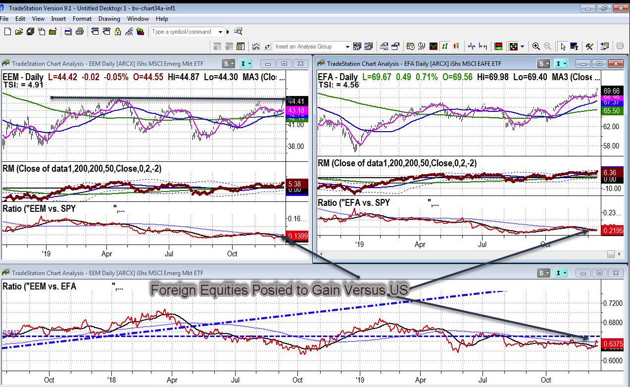Image resolution: width=630 pixels, height=387 pixels.
Task: Click the red green blue cubes icon
Action: [140, 32]
